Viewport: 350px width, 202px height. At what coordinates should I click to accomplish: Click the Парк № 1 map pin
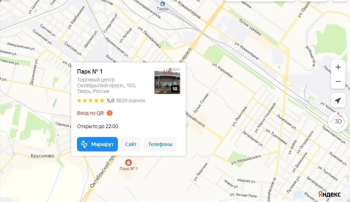click(x=128, y=163)
